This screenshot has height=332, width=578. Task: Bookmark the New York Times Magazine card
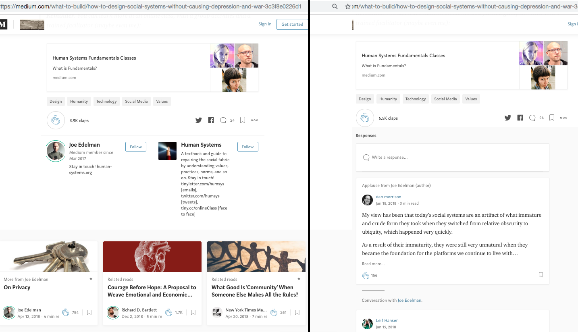point(297,312)
